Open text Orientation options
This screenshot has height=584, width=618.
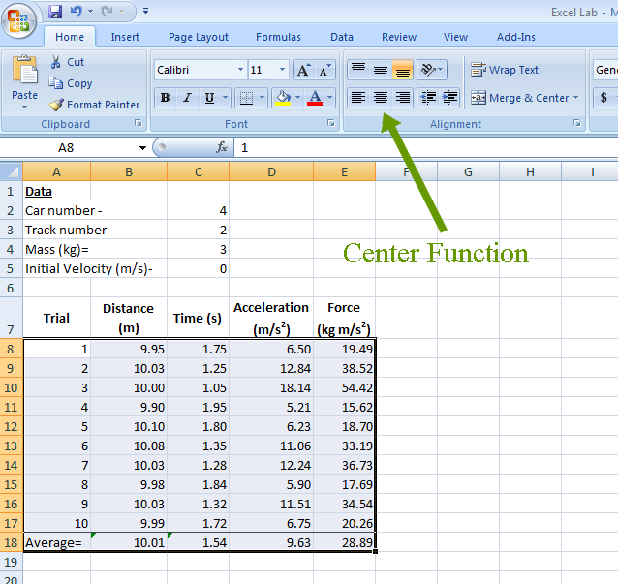[x=432, y=70]
